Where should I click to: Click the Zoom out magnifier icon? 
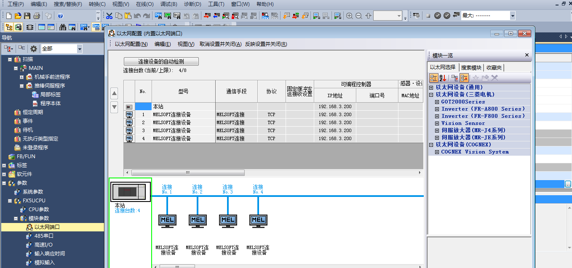click(358, 16)
